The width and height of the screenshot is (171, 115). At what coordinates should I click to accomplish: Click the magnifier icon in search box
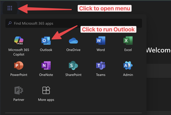click(x=10, y=24)
